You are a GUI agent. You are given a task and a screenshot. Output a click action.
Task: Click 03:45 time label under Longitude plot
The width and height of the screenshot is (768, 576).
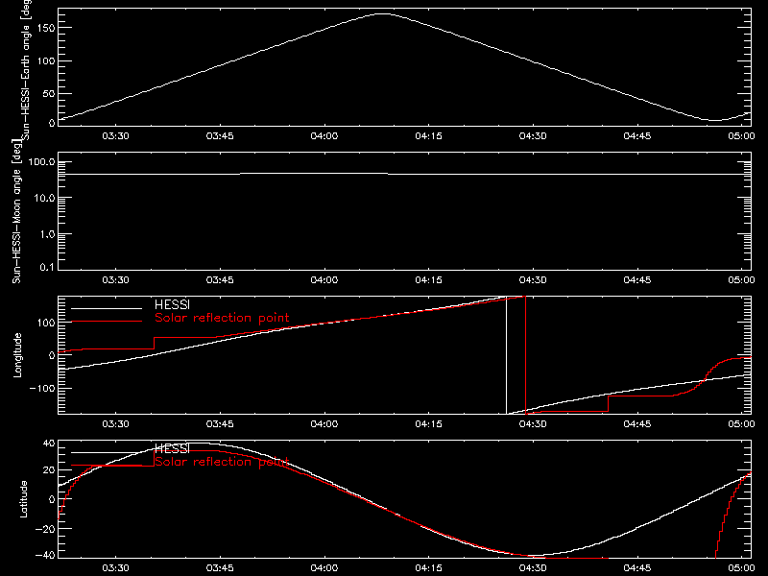tap(220, 423)
